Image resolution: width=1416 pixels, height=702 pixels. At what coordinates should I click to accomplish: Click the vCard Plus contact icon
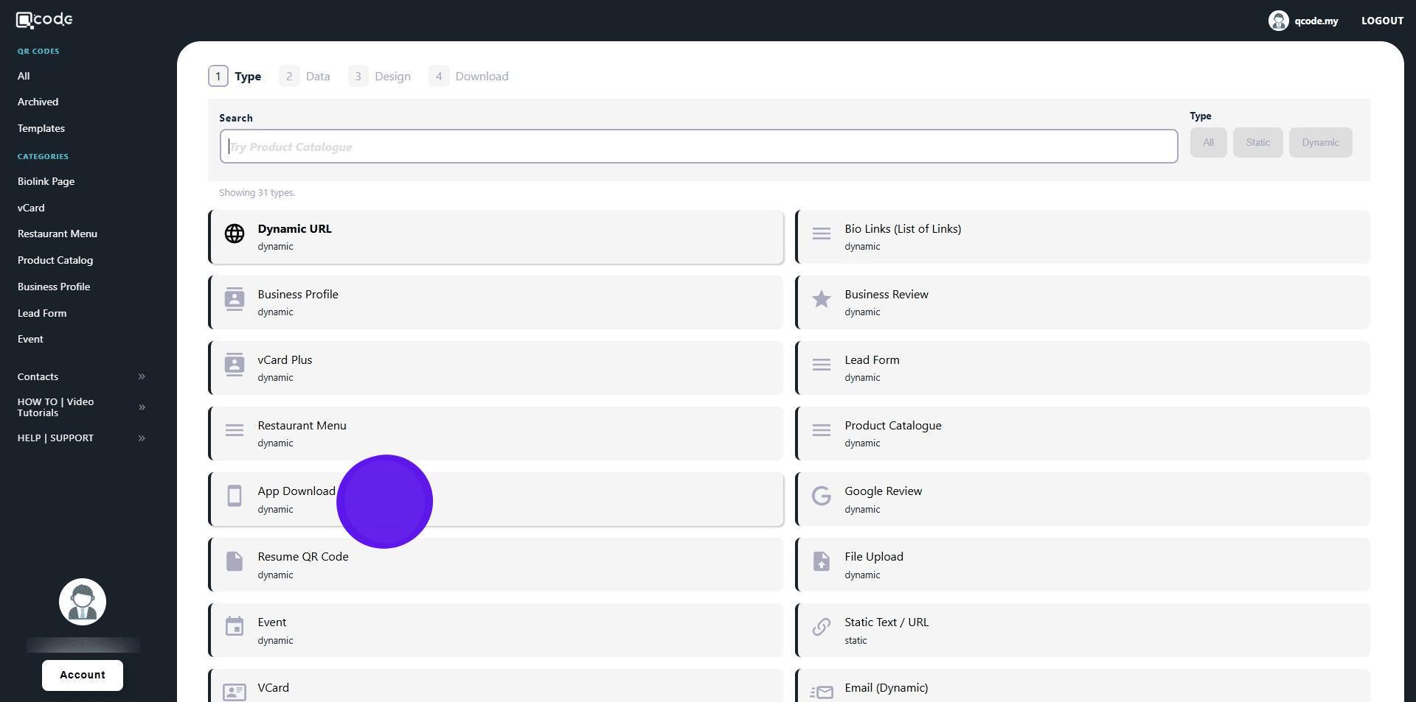coord(235,365)
